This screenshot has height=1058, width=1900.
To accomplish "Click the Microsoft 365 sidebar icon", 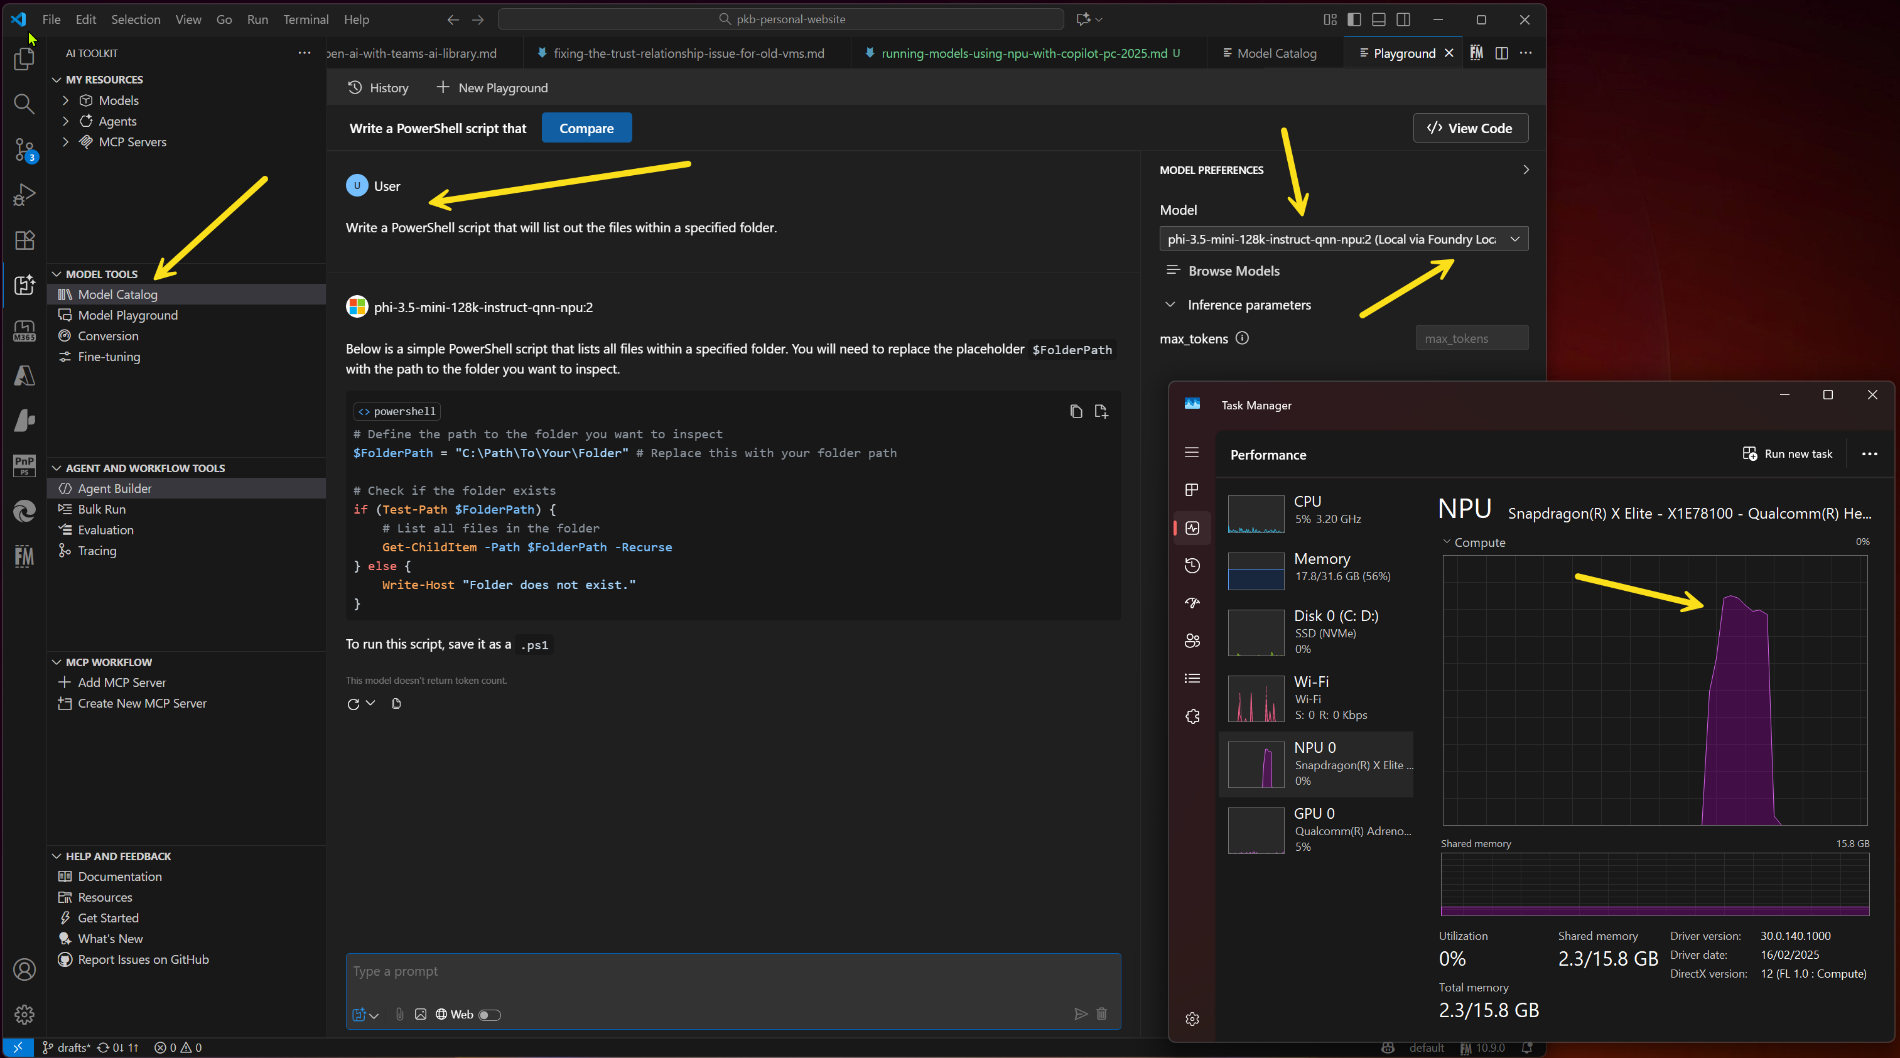I will click(x=24, y=330).
